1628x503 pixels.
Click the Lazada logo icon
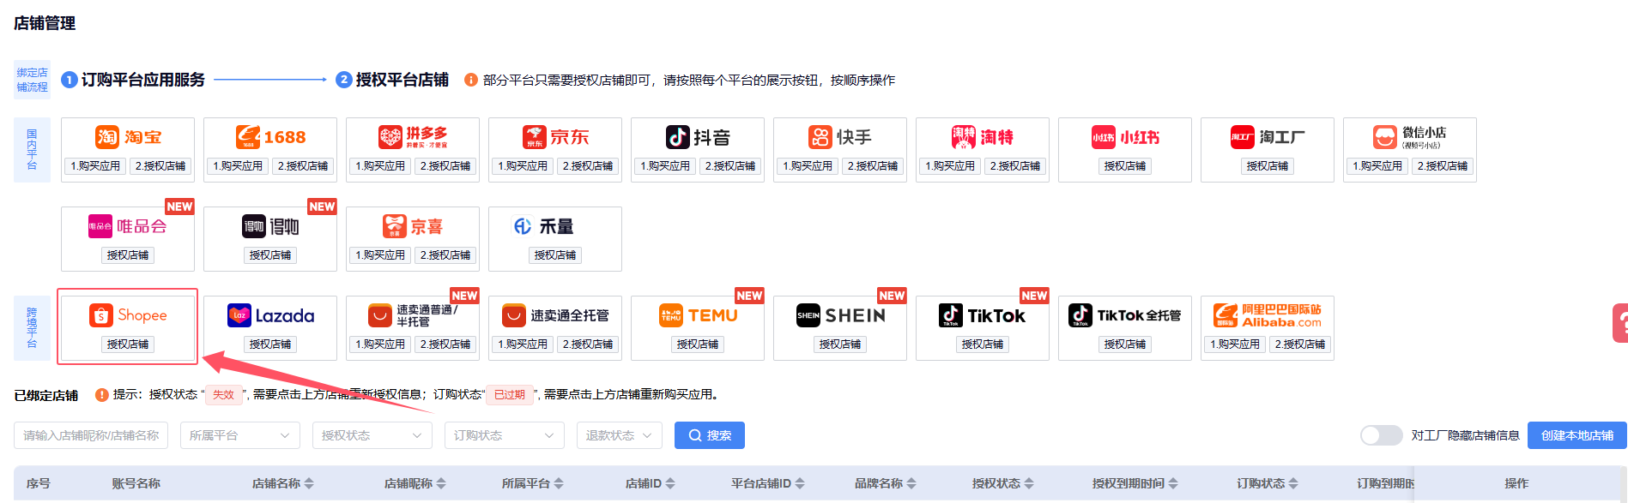click(239, 315)
